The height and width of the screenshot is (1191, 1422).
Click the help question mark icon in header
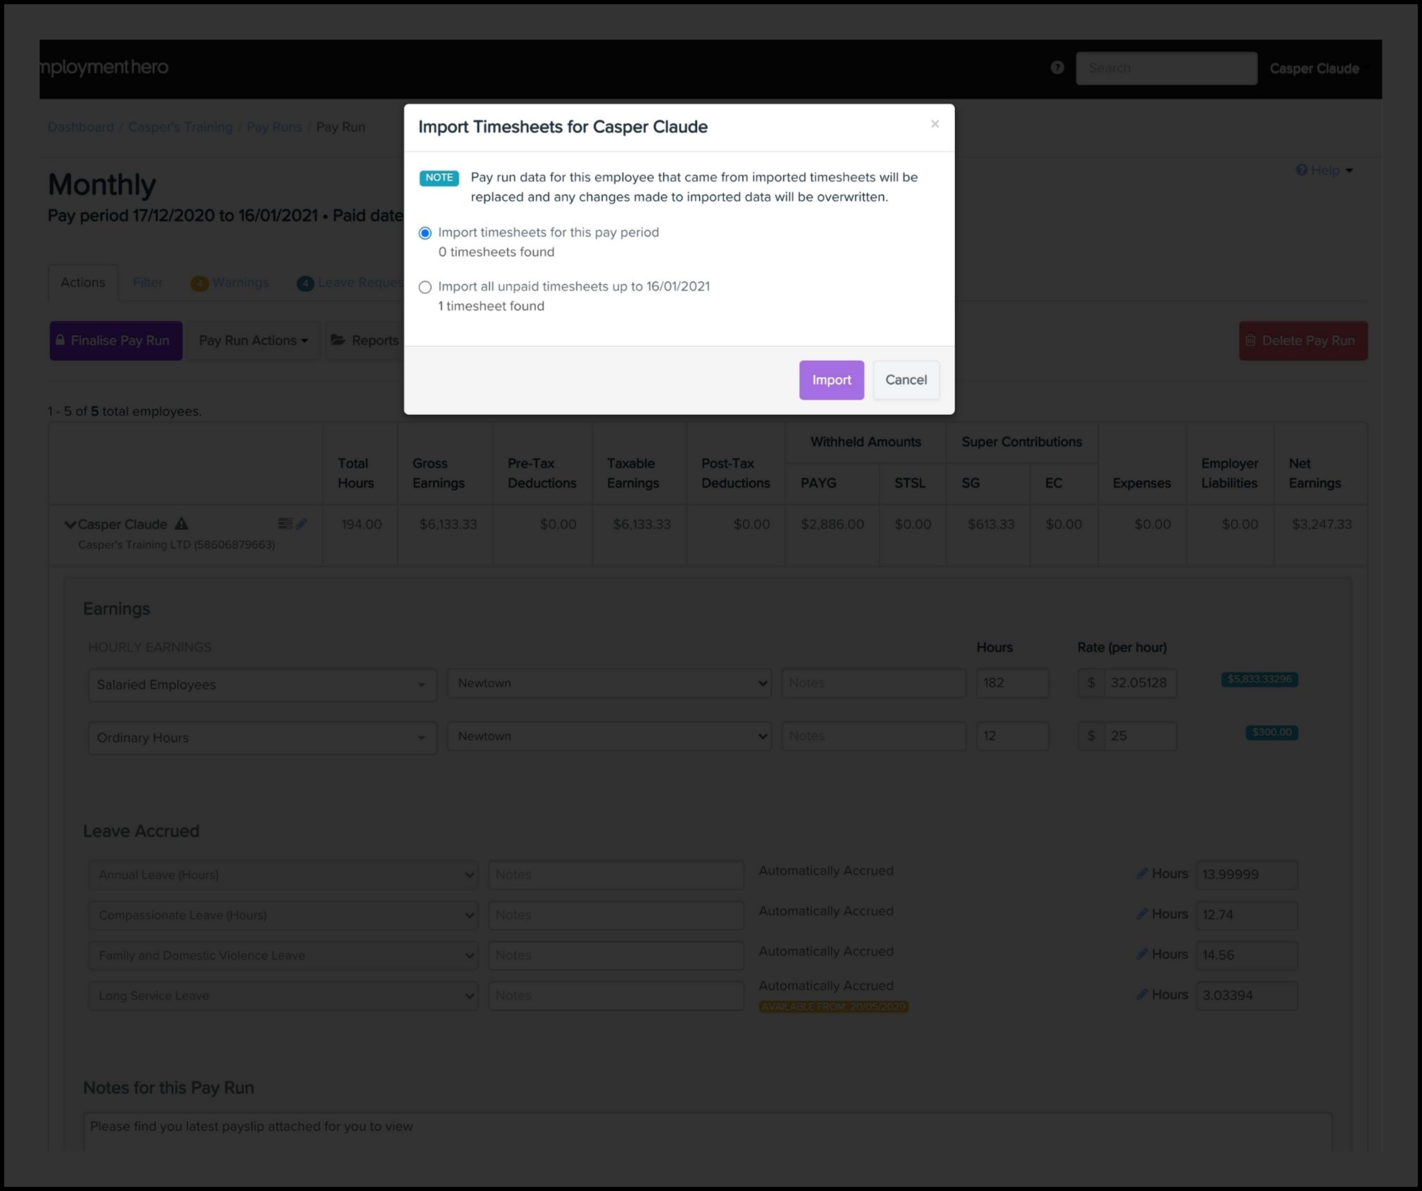[x=1057, y=67]
